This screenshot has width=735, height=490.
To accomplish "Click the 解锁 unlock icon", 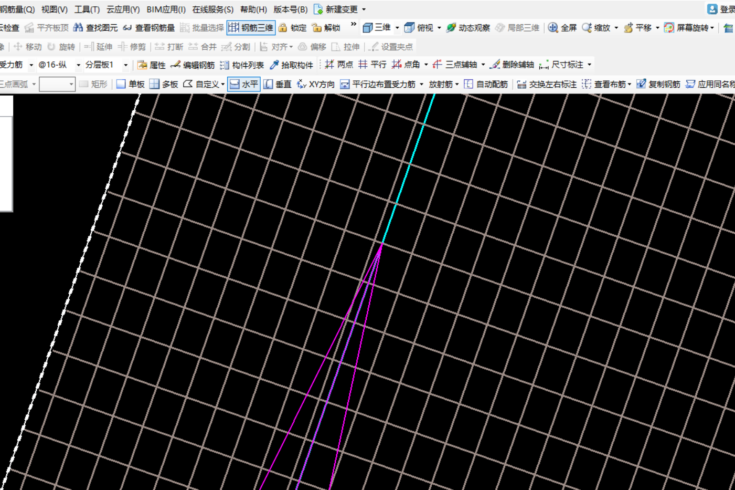I will pos(316,28).
